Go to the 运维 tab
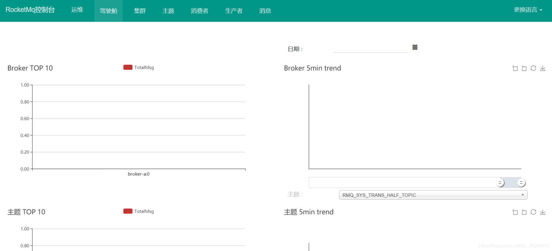552x251 pixels. tap(77, 10)
